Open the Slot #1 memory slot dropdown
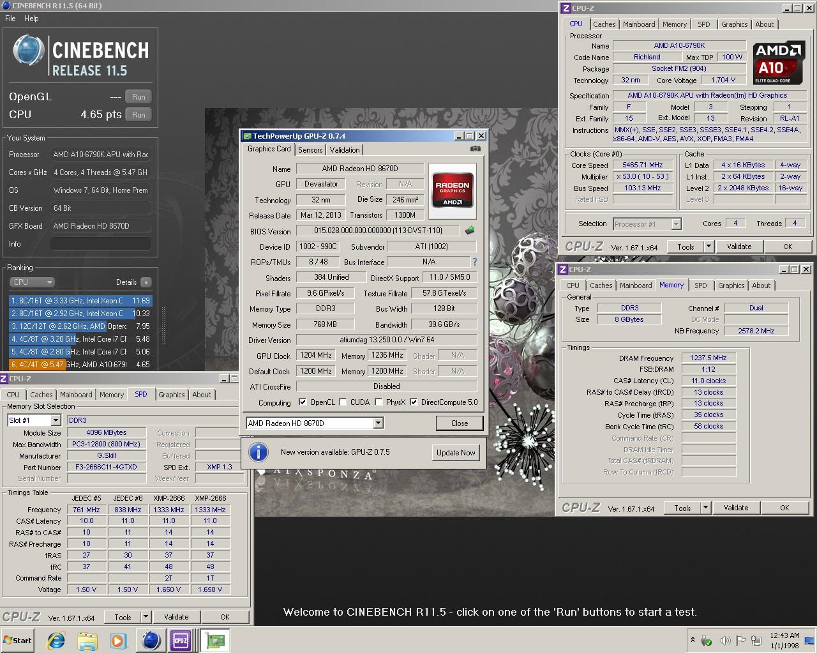 click(x=34, y=420)
